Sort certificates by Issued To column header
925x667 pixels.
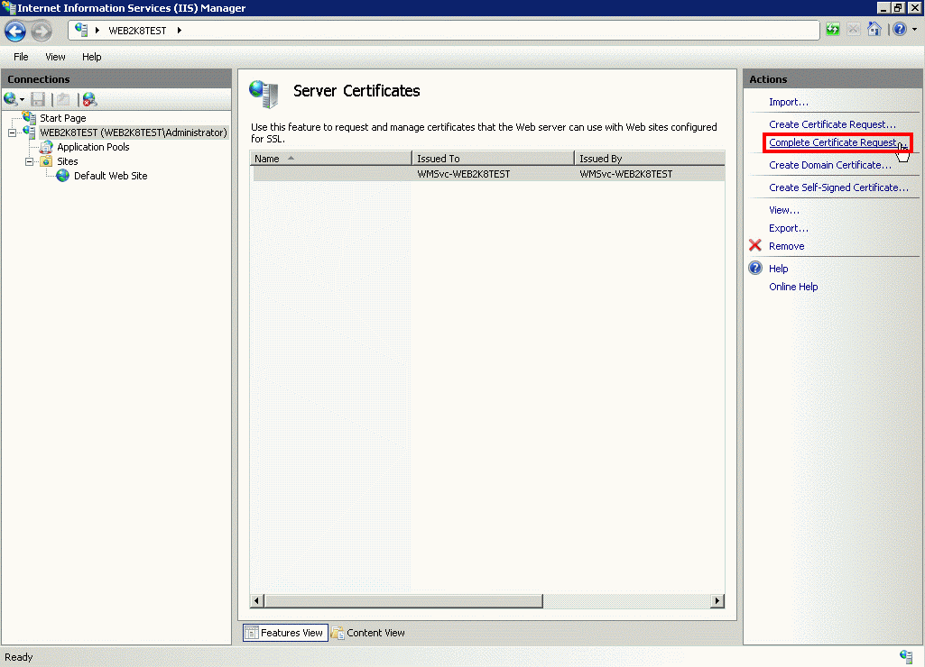tap(492, 159)
